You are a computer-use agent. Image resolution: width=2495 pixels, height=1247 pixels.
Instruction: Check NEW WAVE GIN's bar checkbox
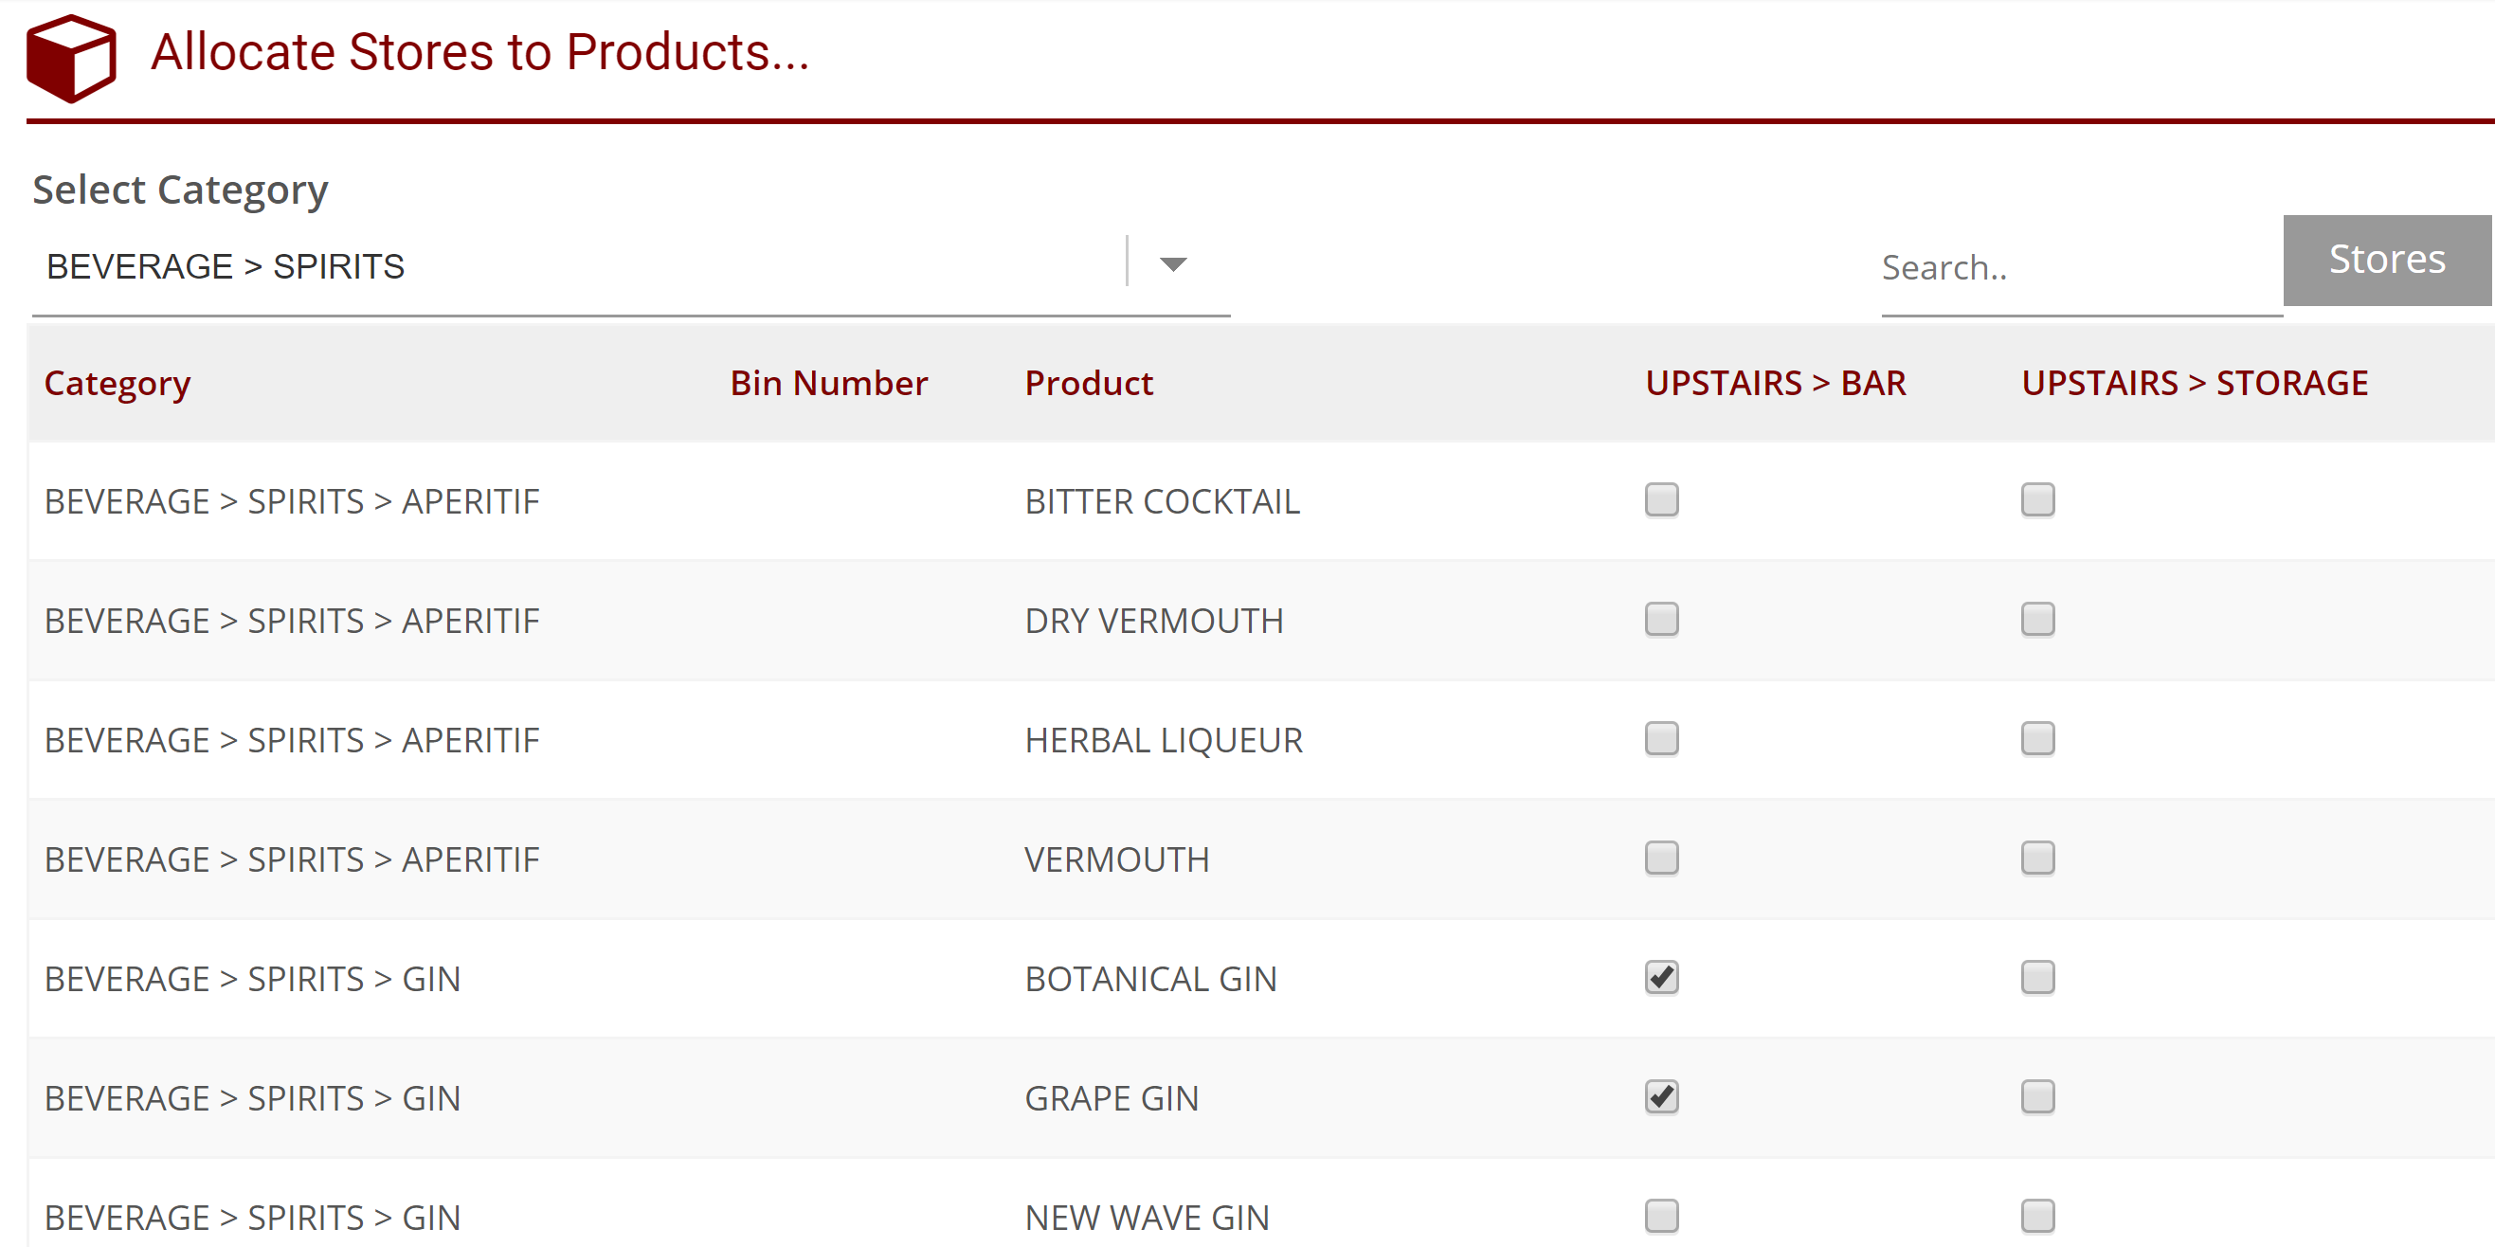pos(1661,1216)
